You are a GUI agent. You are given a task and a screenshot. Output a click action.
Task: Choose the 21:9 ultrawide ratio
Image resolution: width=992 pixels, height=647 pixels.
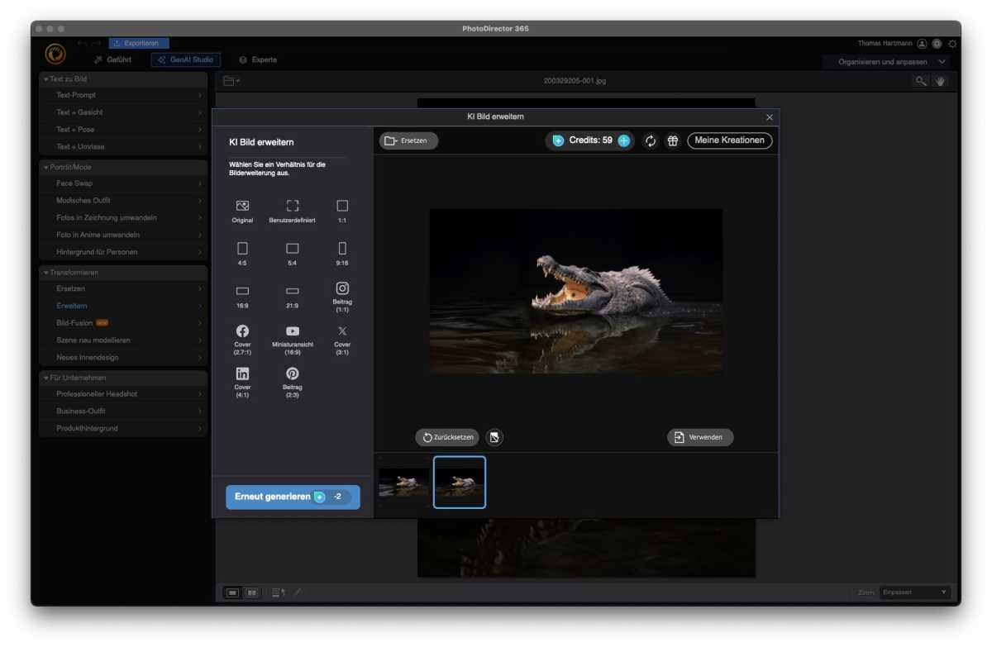coord(292,297)
